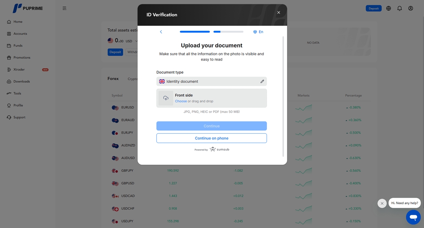Open Accounts in the sidebar
The height and width of the screenshot is (228, 424).
click(x=20, y=34)
